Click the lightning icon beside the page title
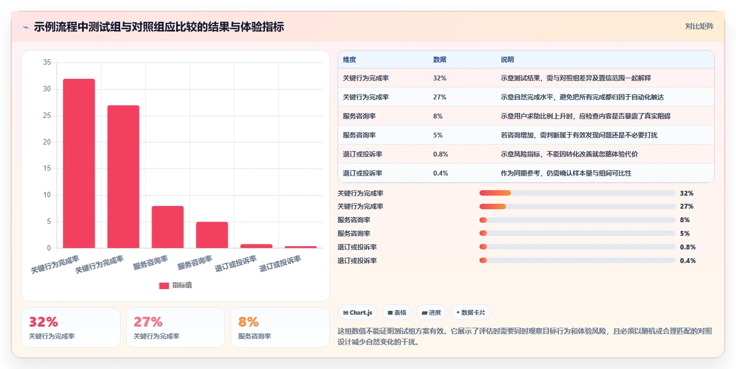Viewport: 736px width, 369px height. (26, 27)
